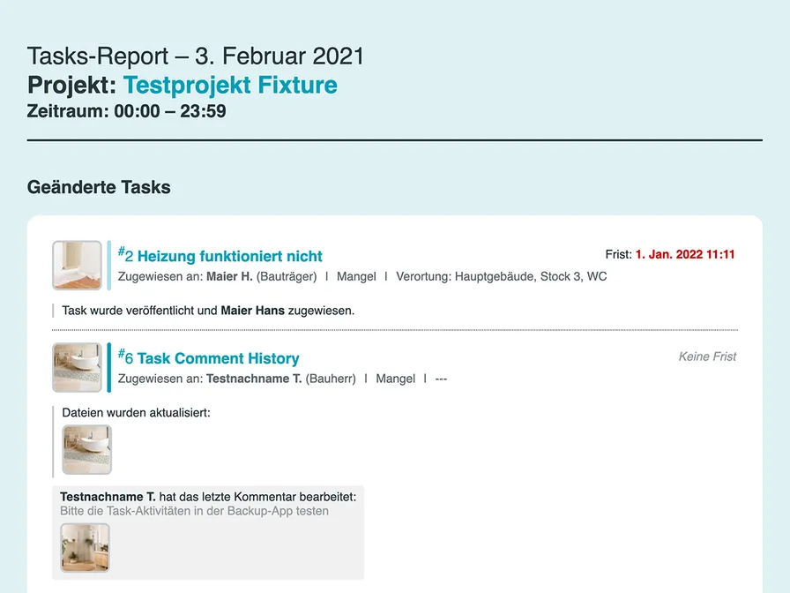
Task: Click Testnachname T. hat das letzte Kommentar bearbeitet
Action: (x=208, y=497)
